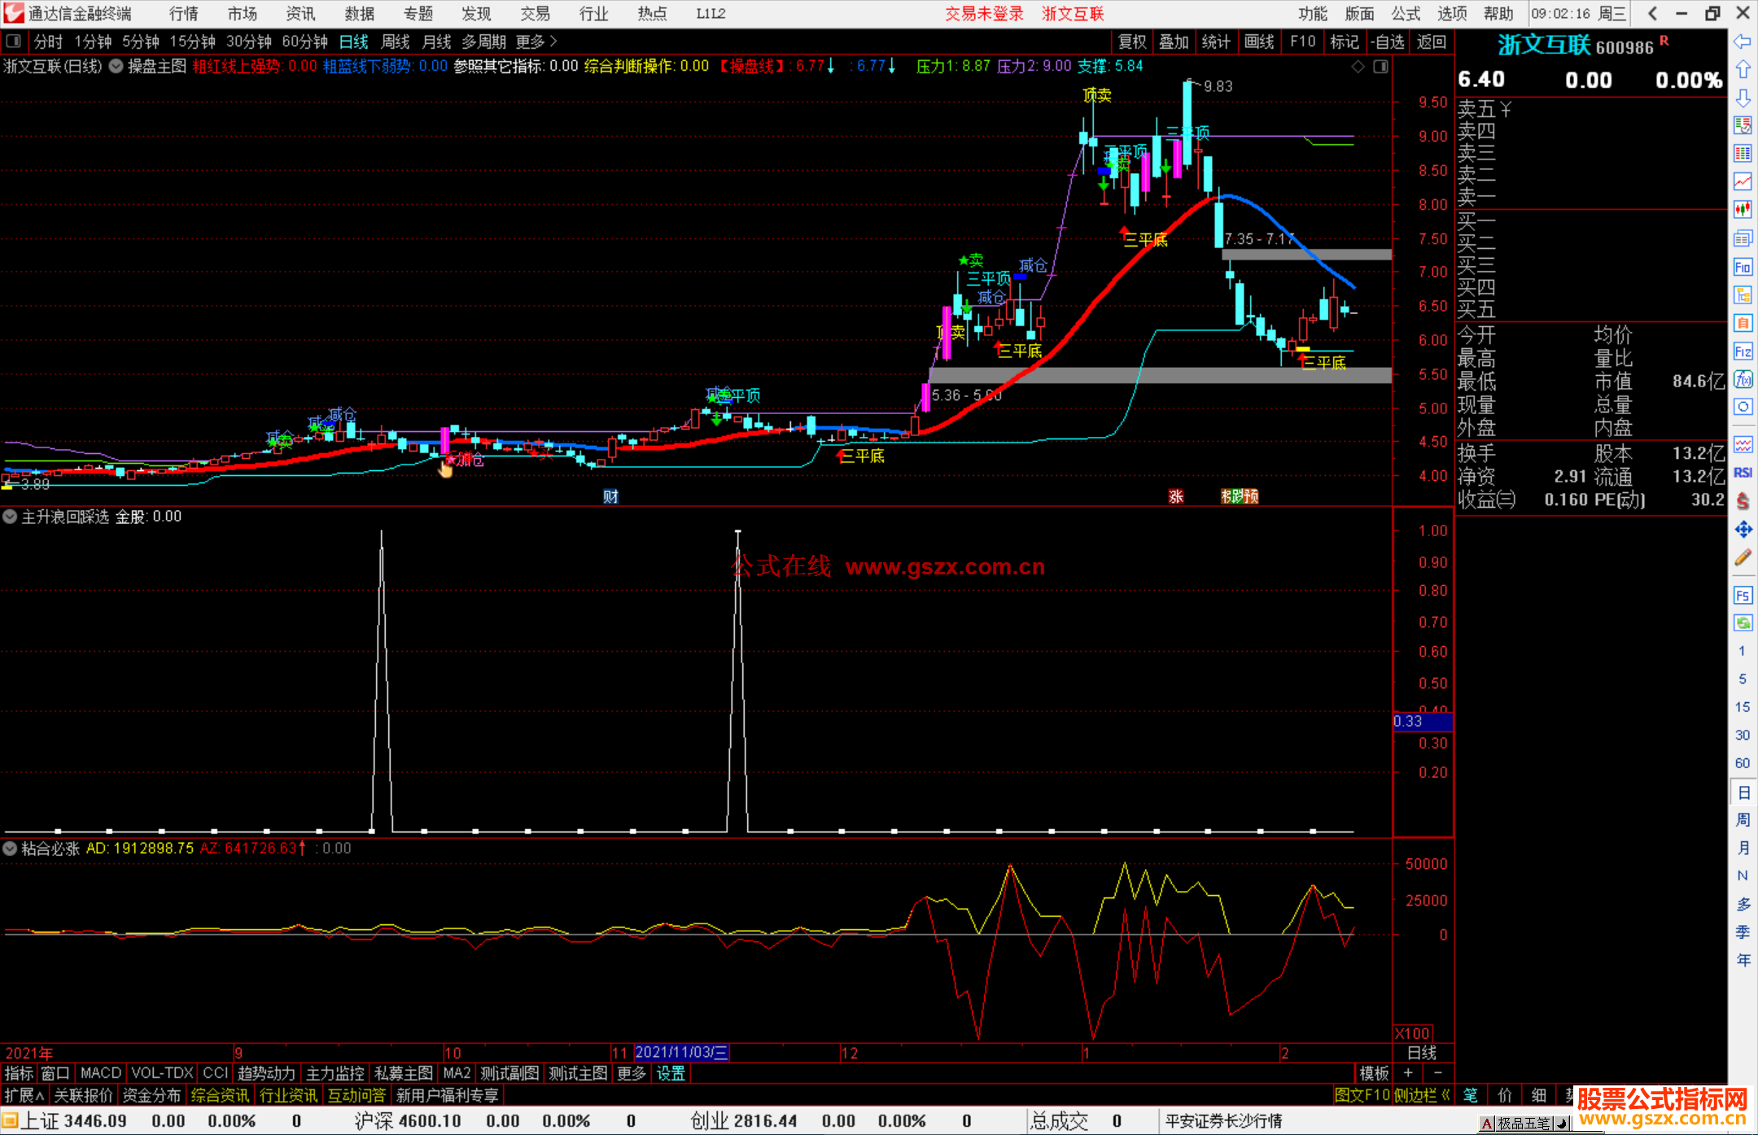Select the pencil drawing tool icon
Viewport: 1758px width, 1135px height.
tap(1743, 558)
